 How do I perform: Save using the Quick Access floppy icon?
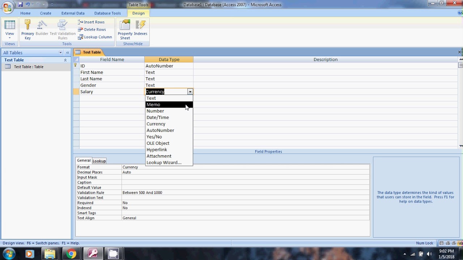(x=21, y=4)
